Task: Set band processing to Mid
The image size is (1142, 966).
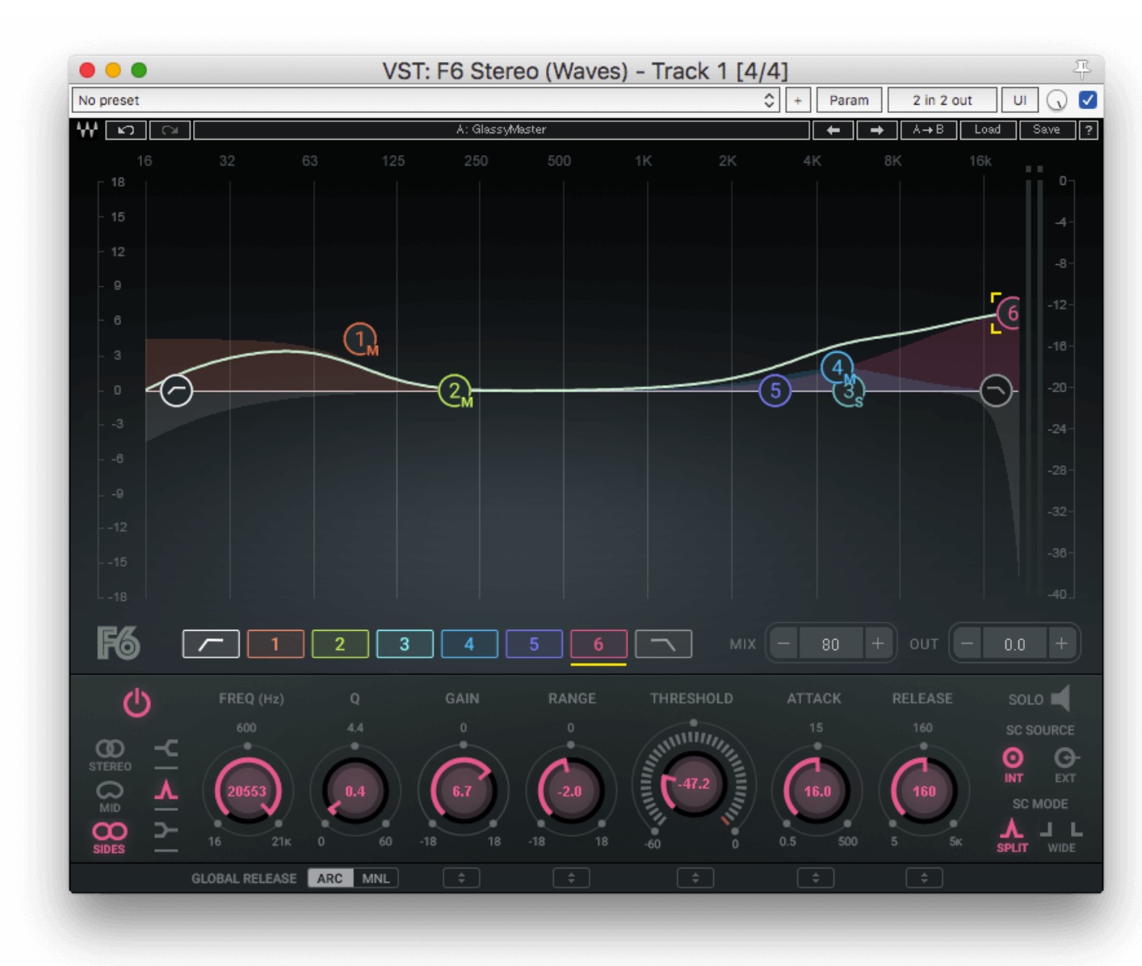Action: click(x=110, y=796)
